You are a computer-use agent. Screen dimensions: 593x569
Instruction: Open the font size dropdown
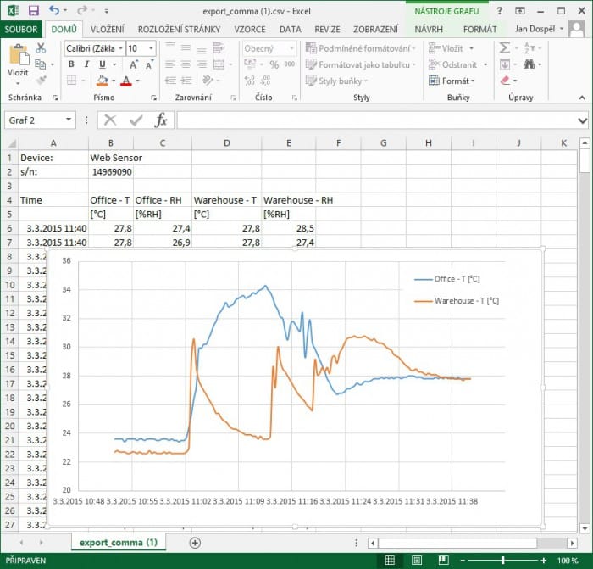[151, 49]
